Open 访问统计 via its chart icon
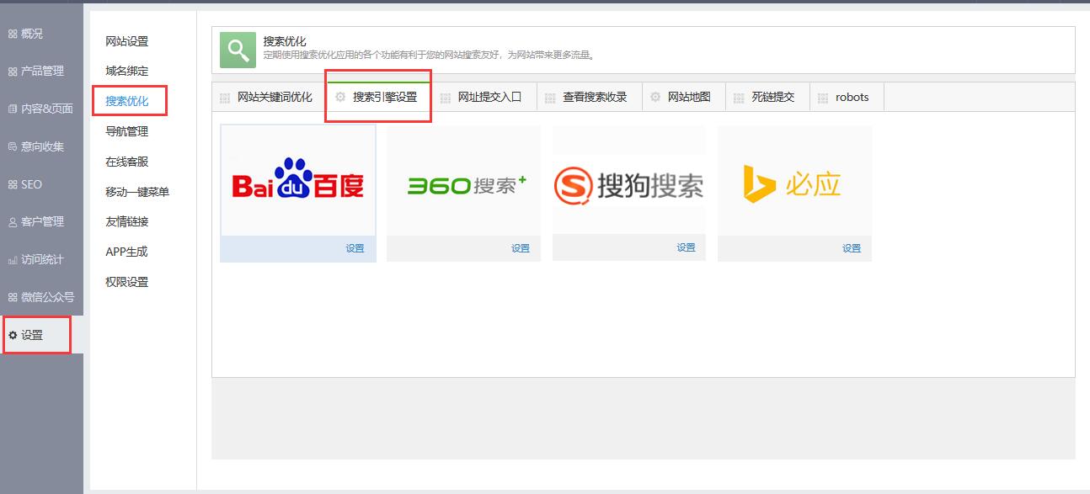The height and width of the screenshot is (494, 1090). point(13,260)
